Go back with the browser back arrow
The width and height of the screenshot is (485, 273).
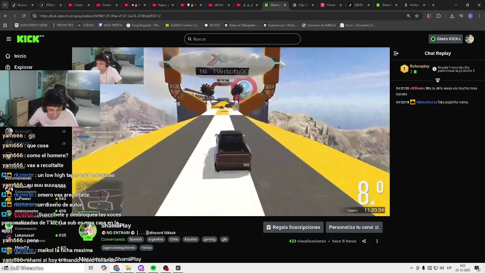pyautogui.click(x=5, y=16)
